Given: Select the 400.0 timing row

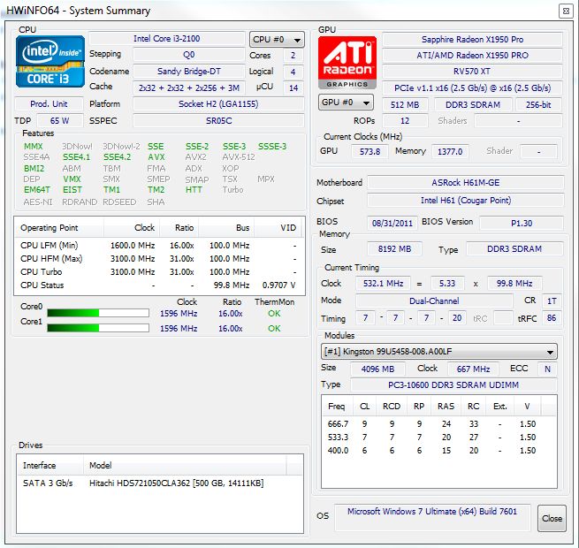Looking at the screenshot, I should (x=438, y=451).
